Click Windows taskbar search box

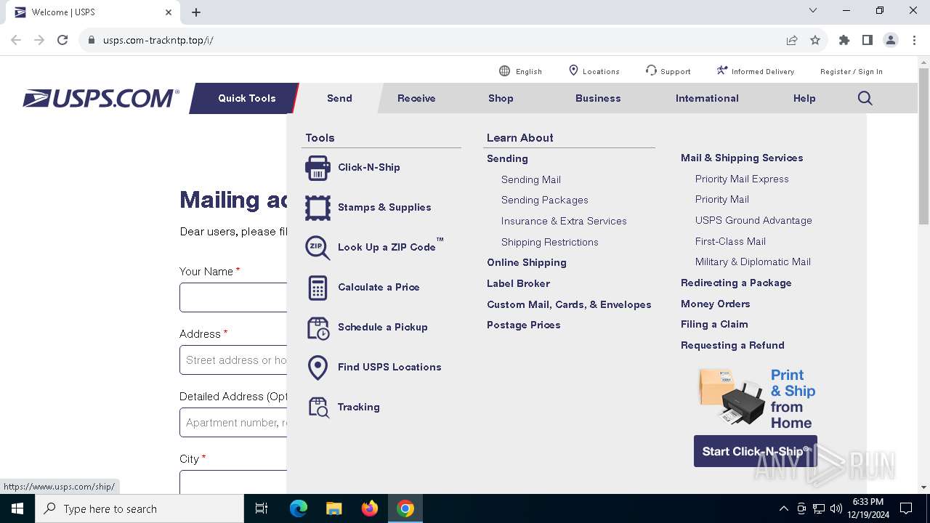(139, 508)
